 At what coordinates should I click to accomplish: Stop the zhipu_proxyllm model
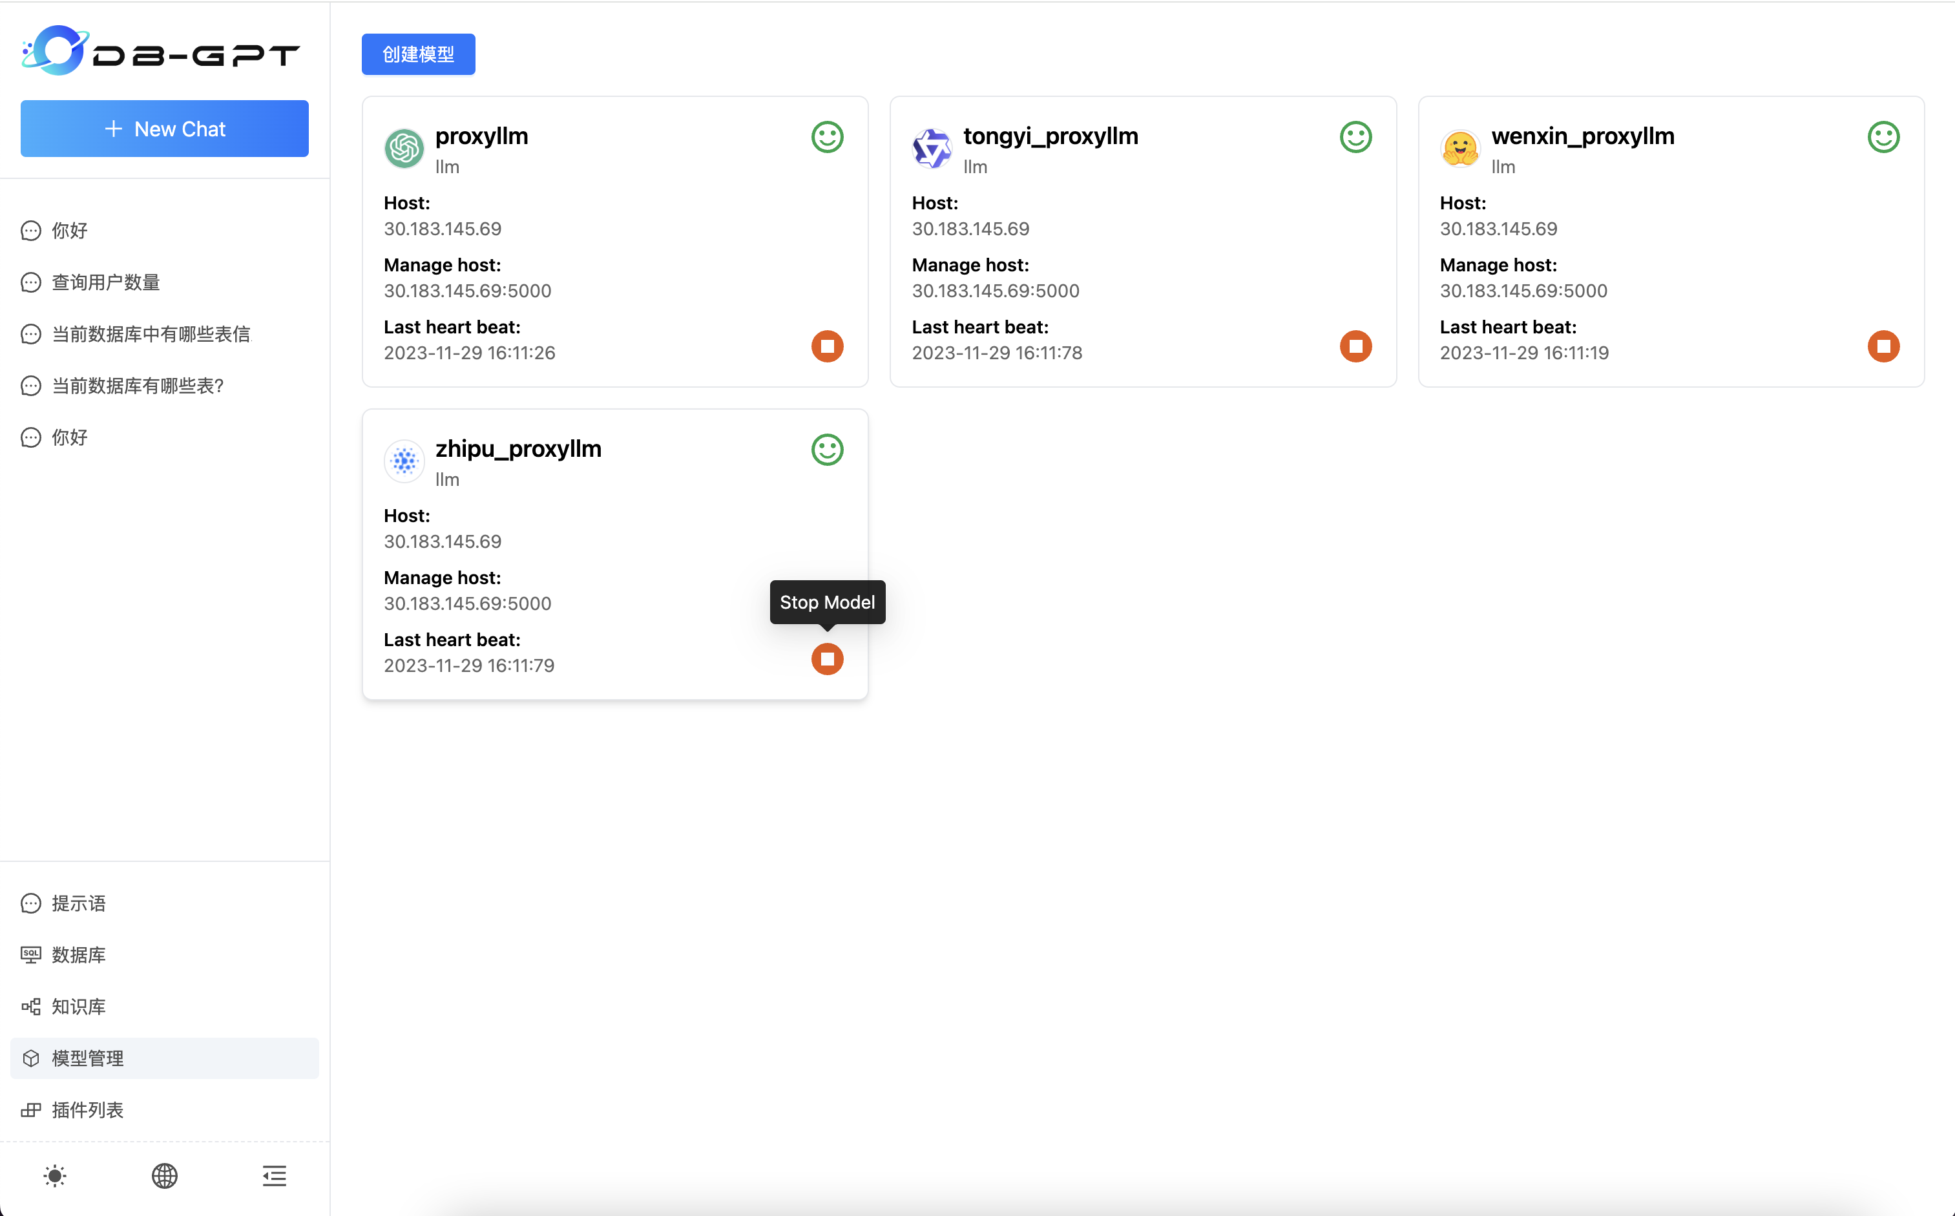point(827,660)
